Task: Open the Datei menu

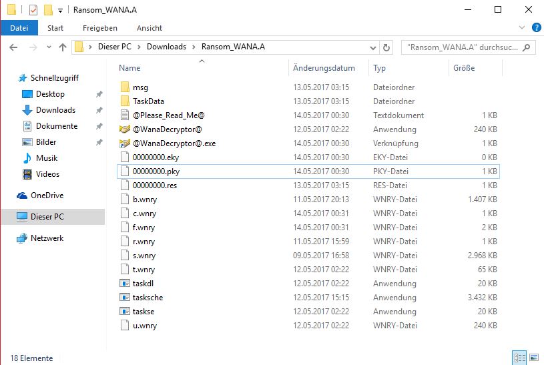Action: pos(19,28)
